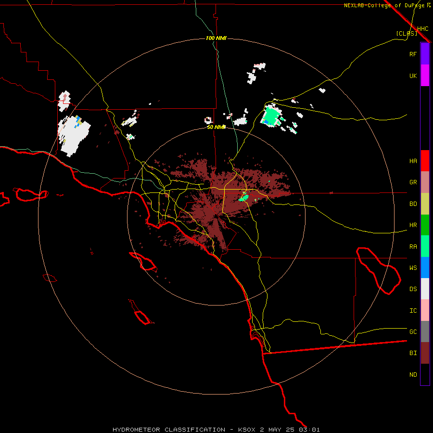
Task: Click the DS white legend swatch
Action: click(x=425, y=289)
